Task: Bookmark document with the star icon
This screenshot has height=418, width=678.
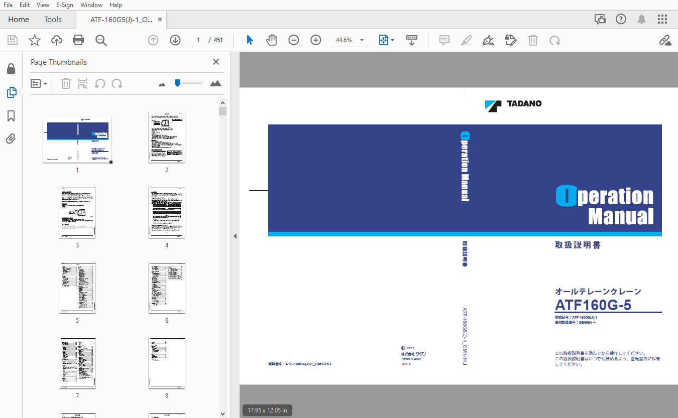Action: 34,40
